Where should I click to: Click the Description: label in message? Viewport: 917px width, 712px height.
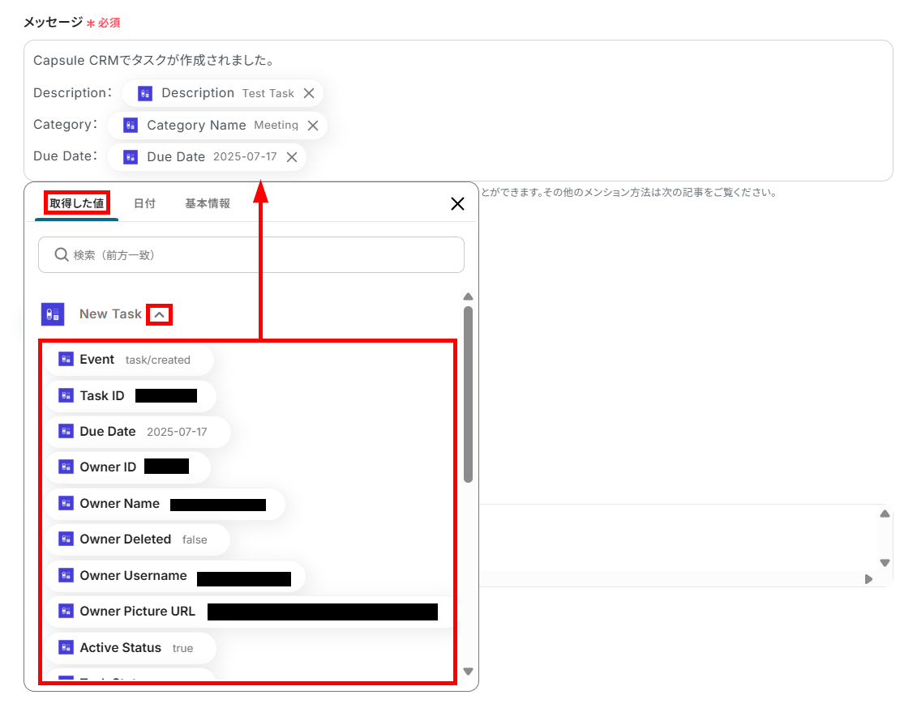tap(72, 93)
